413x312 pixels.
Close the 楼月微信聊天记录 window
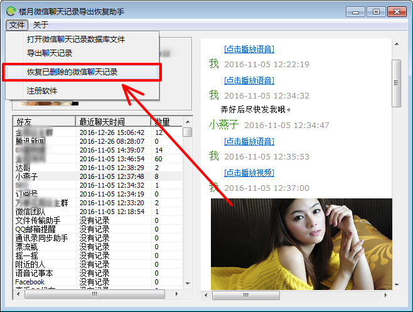coord(397,11)
